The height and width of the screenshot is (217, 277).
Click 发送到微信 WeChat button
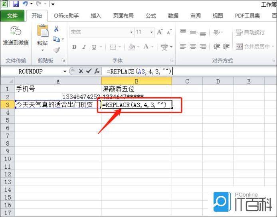click(16, 36)
